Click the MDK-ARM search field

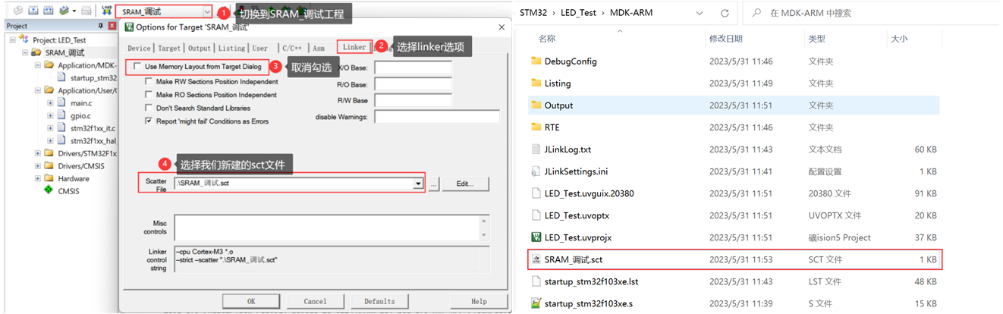pyautogui.click(x=873, y=13)
